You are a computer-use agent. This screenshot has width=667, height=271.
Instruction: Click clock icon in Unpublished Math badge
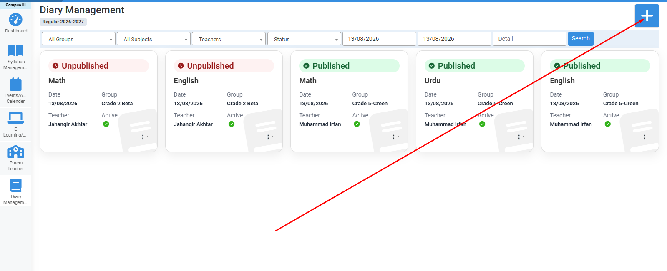click(x=55, y=66)
